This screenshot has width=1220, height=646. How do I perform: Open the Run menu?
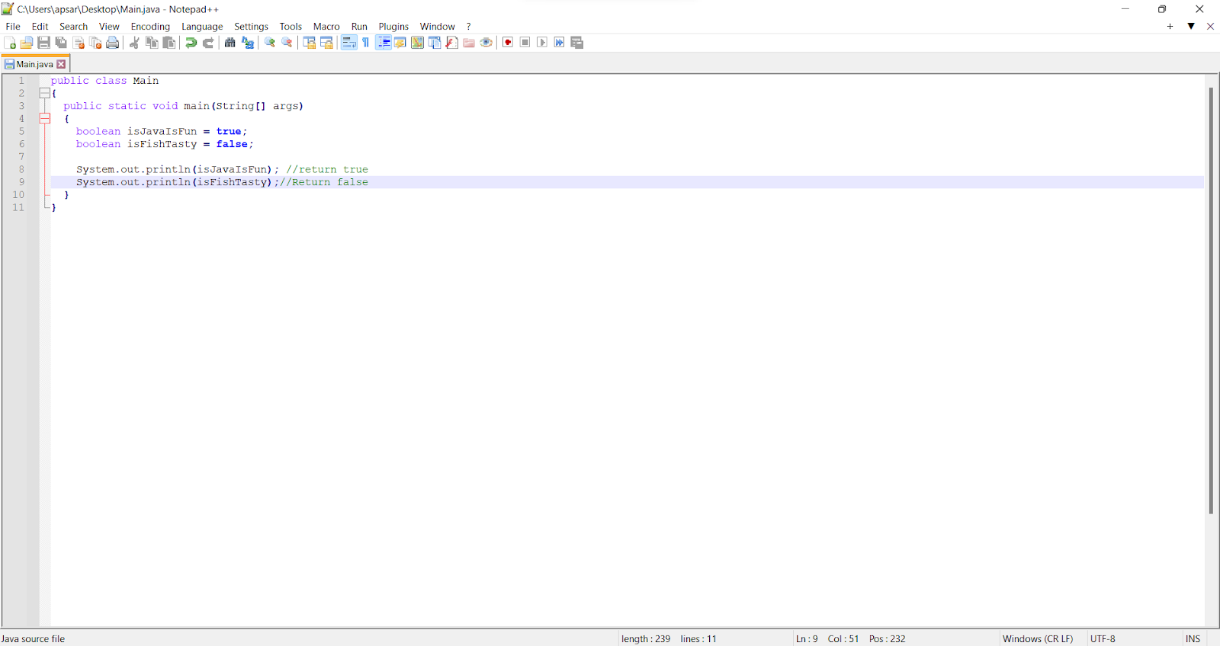359,27
